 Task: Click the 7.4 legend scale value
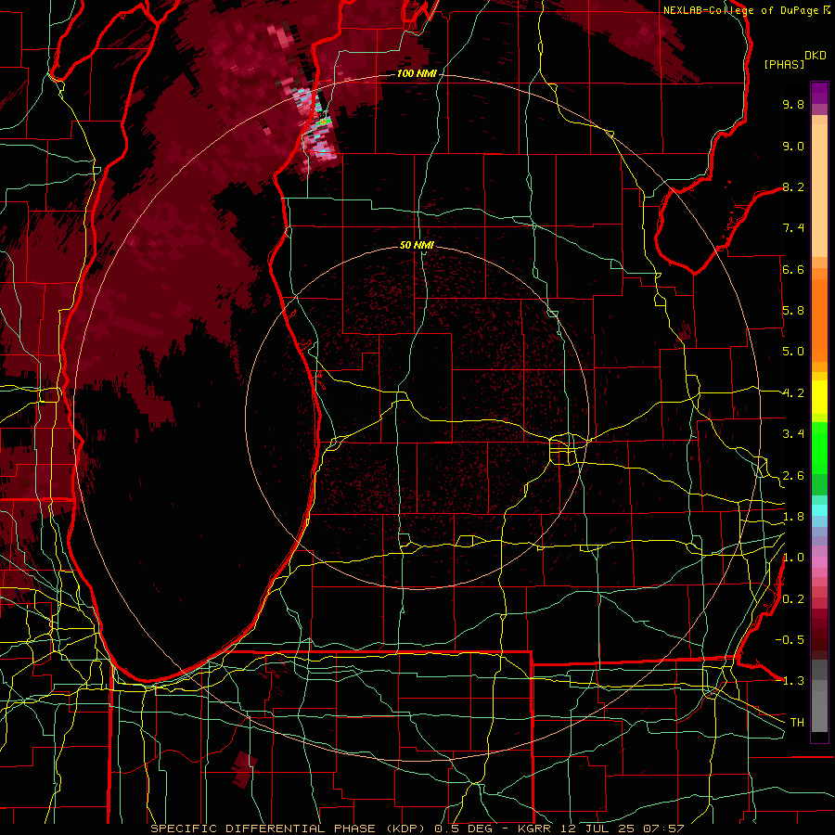pyautogui.click(x=793, y=228)
